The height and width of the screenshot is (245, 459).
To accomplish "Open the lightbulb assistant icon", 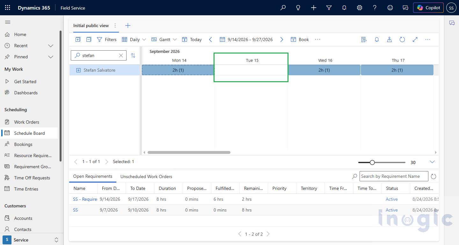I will point(298,8).
